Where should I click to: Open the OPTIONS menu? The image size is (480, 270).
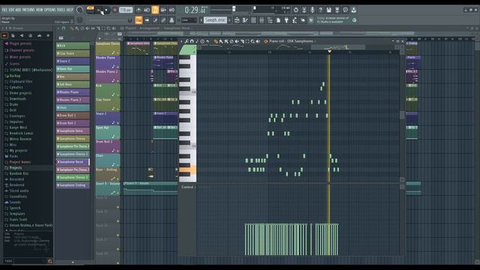[x=50, y=10]
